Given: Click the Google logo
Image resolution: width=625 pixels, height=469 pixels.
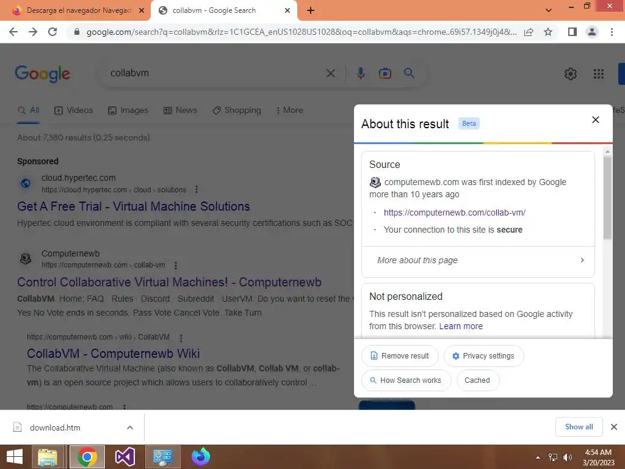Looking at the screenshot, I should pyautogui.click(x=43, y=74).
